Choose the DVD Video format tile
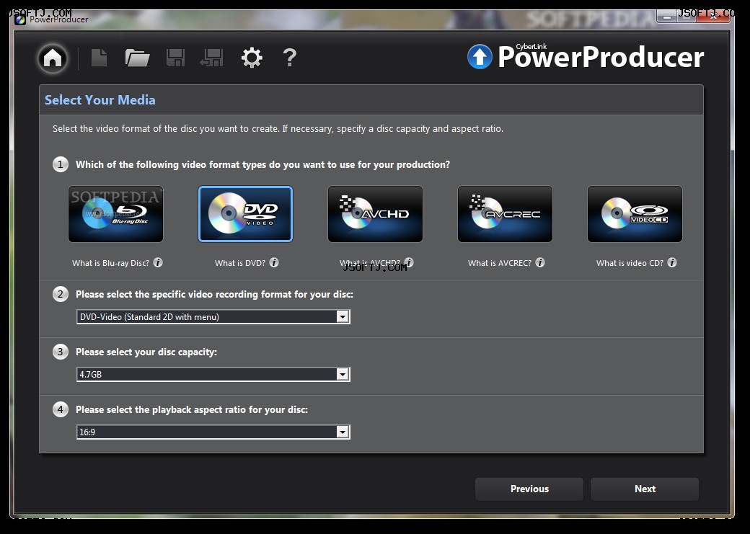750x534 pixels. pos(245,214)
